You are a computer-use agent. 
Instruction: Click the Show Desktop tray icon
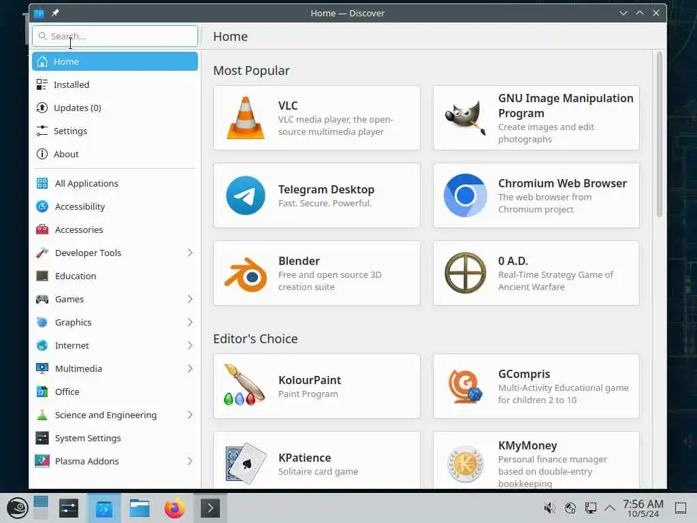pyautogui.click(x=681, y=508)
